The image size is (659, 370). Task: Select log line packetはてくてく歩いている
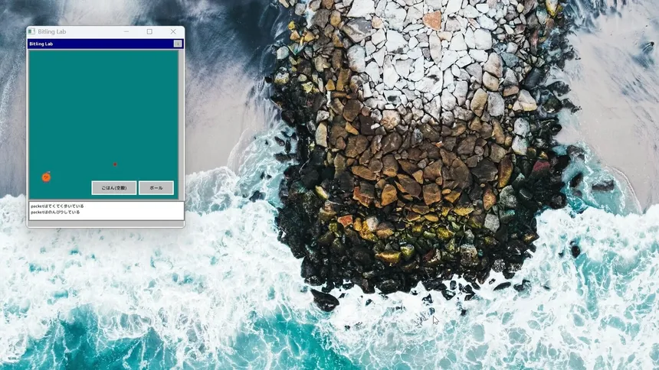(57, 206)
